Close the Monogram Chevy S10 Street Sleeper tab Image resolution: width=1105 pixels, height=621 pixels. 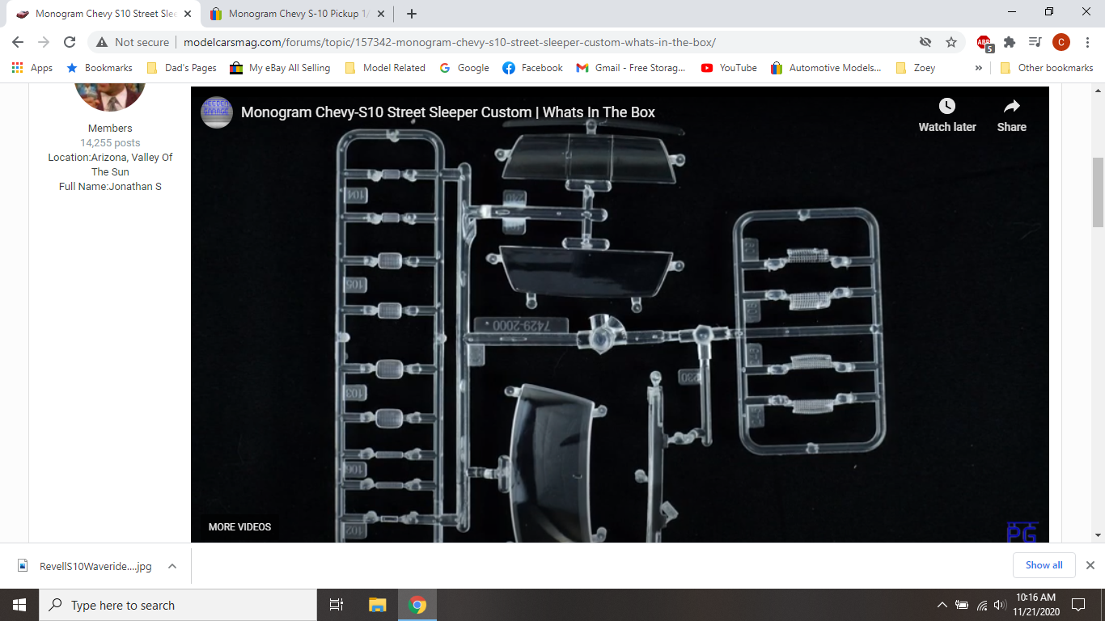coord(187,14)
